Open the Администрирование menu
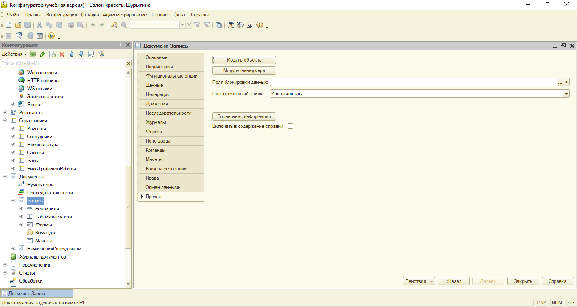Screen dimensions: 577x307 (x=125, y=15)
